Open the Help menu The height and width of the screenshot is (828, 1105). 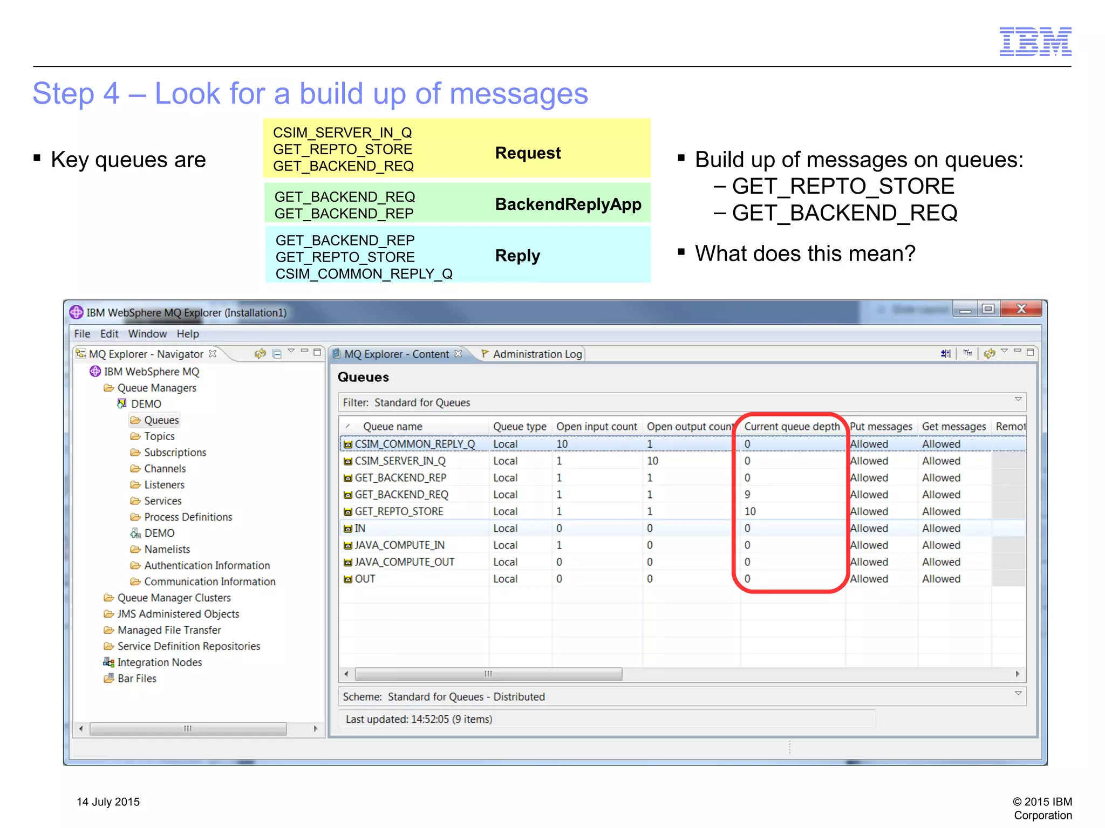tap(188, 334)
